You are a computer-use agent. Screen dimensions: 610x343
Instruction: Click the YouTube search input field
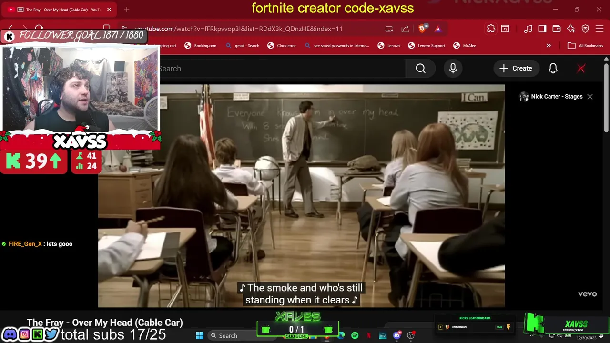(281, 69)
